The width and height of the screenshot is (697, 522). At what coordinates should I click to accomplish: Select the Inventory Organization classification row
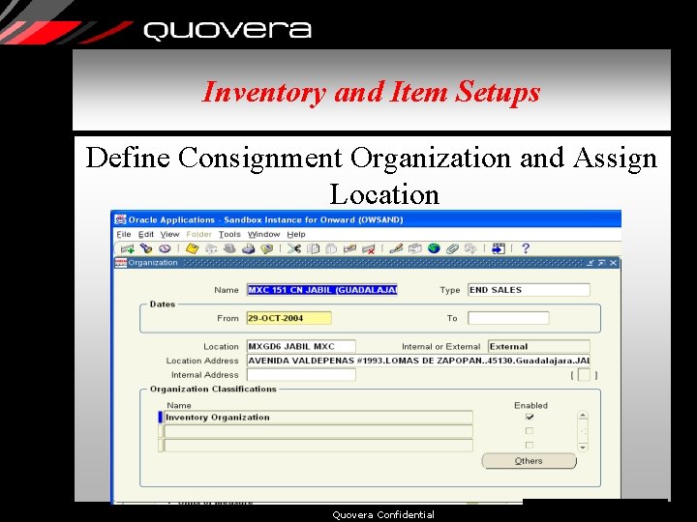pyautogui.click(x=318, y=418)
